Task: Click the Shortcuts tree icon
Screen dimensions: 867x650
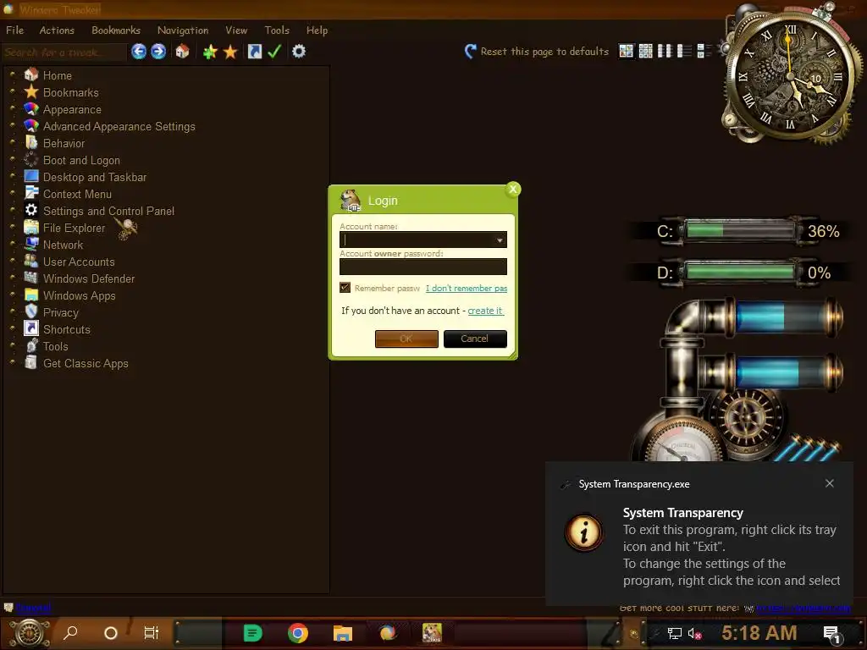Action: [x=31, y=328]
